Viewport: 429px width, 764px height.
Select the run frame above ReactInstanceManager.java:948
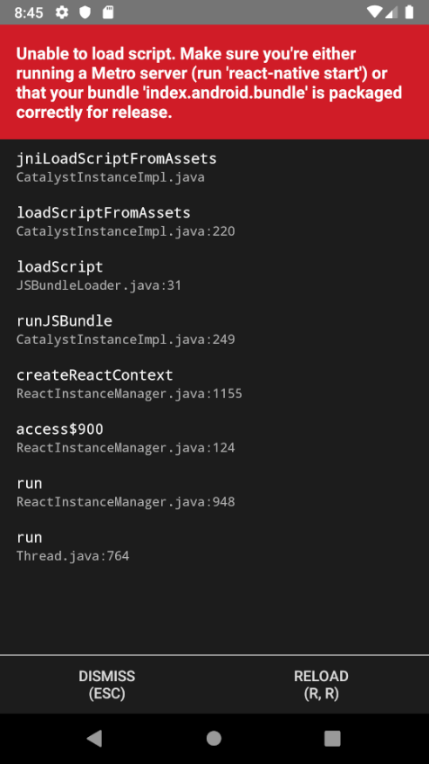29,484
